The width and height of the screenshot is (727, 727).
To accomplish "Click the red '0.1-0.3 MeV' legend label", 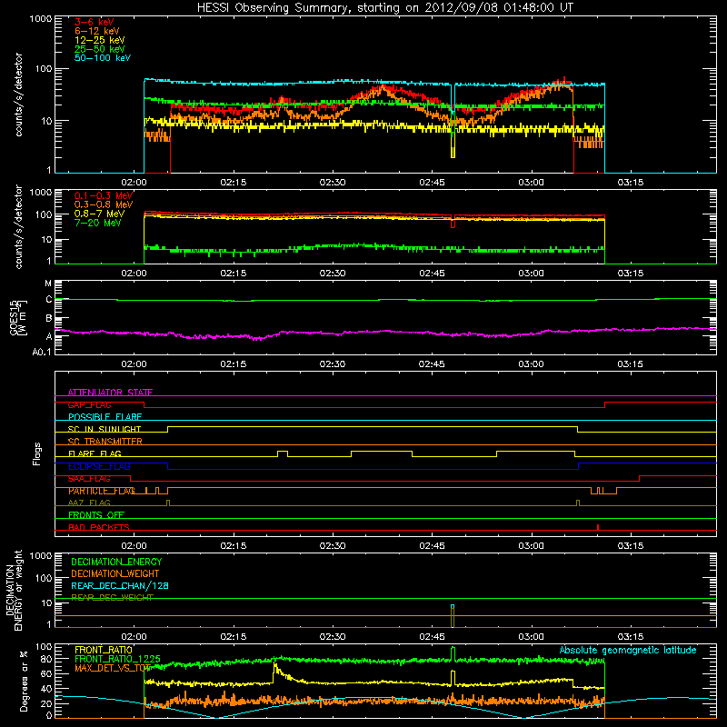I will tap(104, 195).
